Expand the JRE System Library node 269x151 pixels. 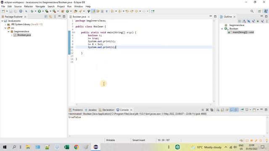[5, 24]
